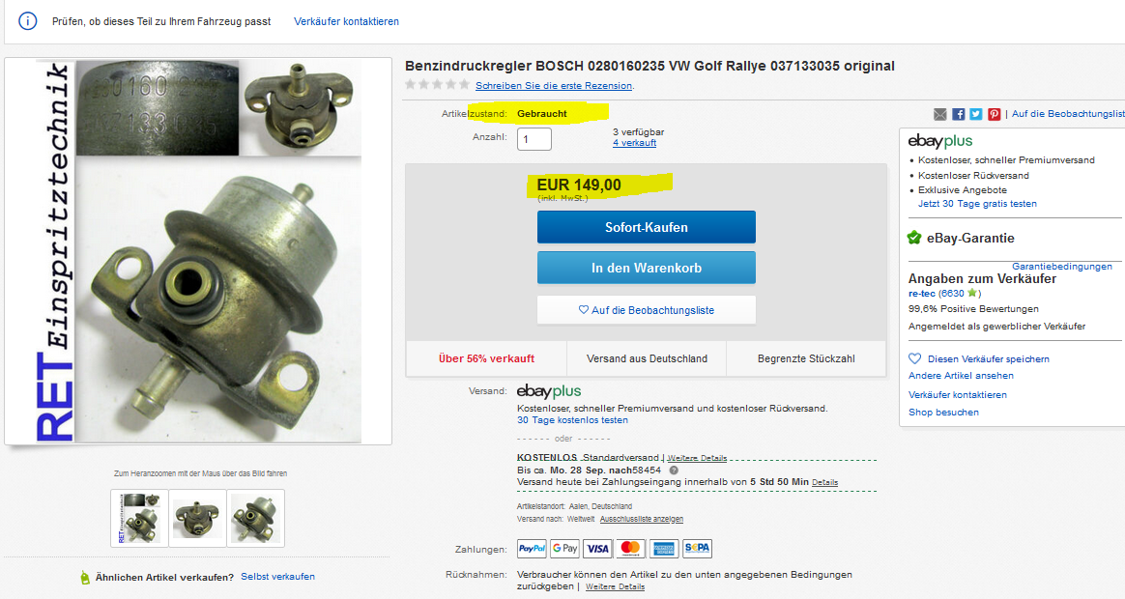Image resolution: width=1125 pixels, height=599 pixels.
Task: Show the second thumbnail image
Action: tap(197, 518)
